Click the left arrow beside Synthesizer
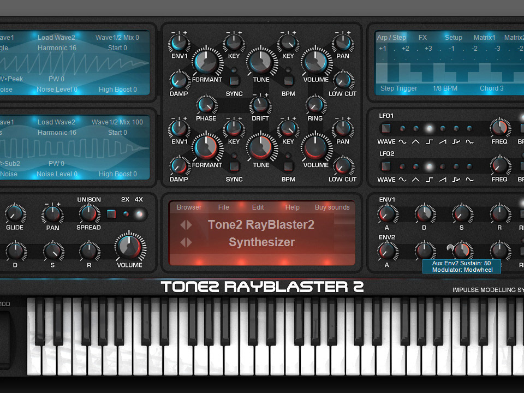This screenshot has height=393, width=524. click(182, 242)
